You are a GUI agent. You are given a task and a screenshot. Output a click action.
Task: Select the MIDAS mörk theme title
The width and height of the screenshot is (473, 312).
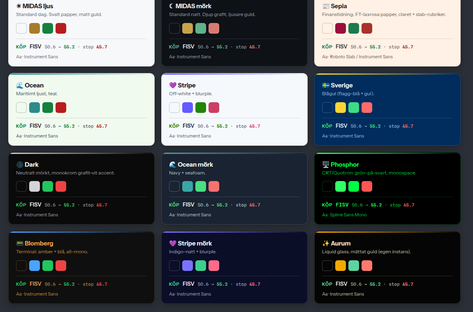[193, 6]
